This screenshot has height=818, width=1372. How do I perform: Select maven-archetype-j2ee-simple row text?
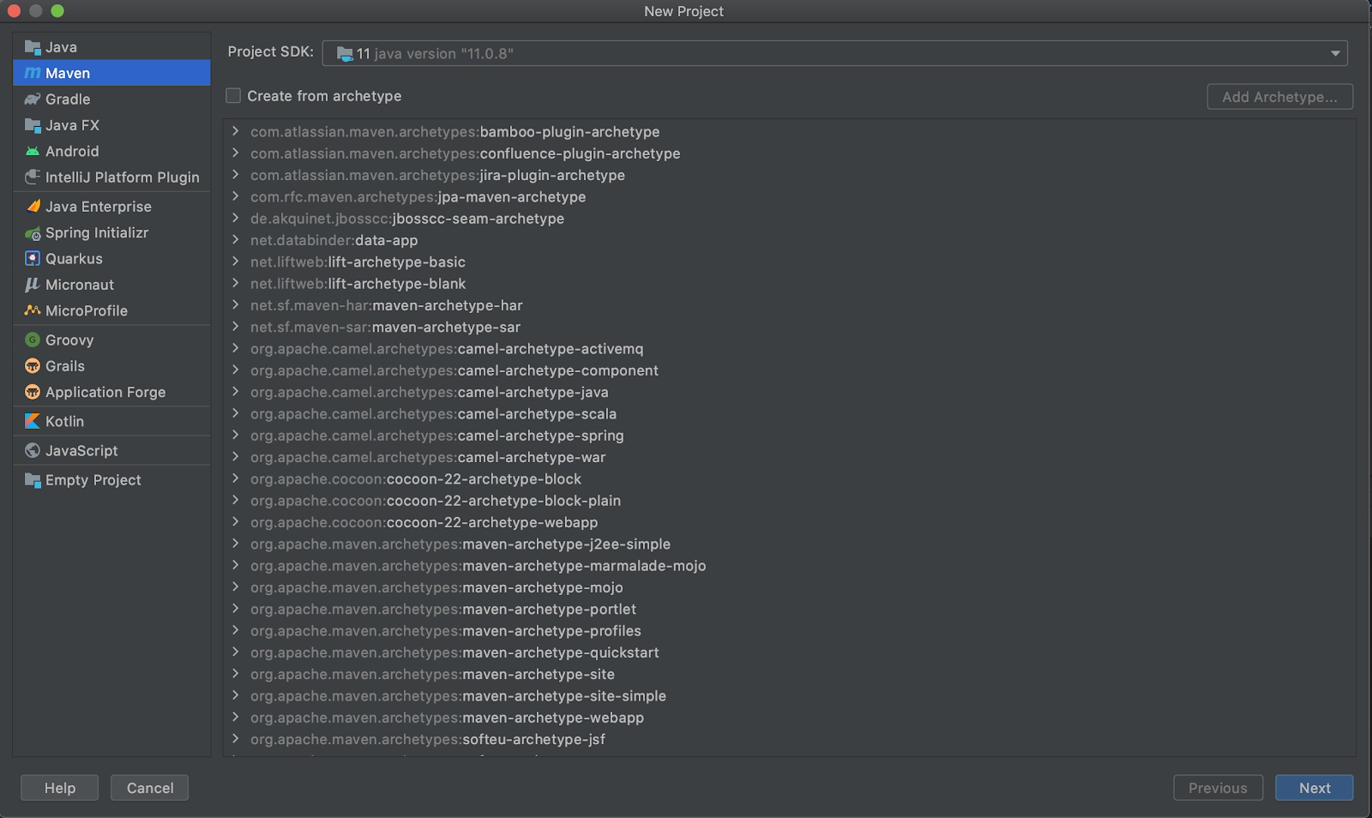[460, 544]
